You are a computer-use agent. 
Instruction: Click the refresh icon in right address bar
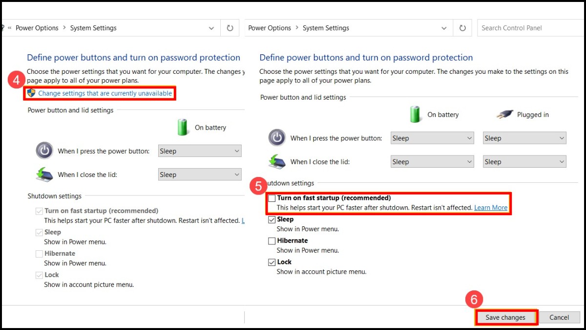(462, 28)
